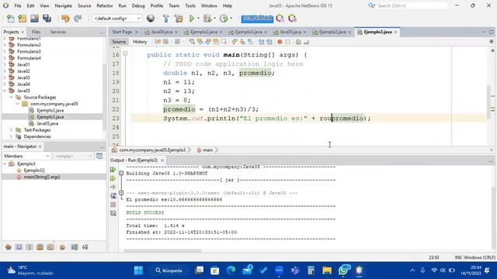Click the stop macro recording square icon
This screenshot has height=279, width=497.
287,42
